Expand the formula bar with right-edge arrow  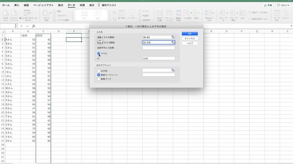pos(291,26)
